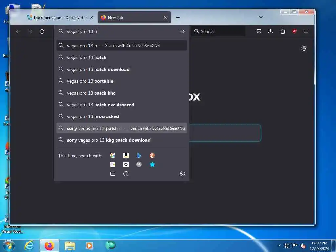The width and height of the screenshot is (336, 252).
Task: Choose 'sony vegas pro 13 khg patch download'
Action: (122, 140)
